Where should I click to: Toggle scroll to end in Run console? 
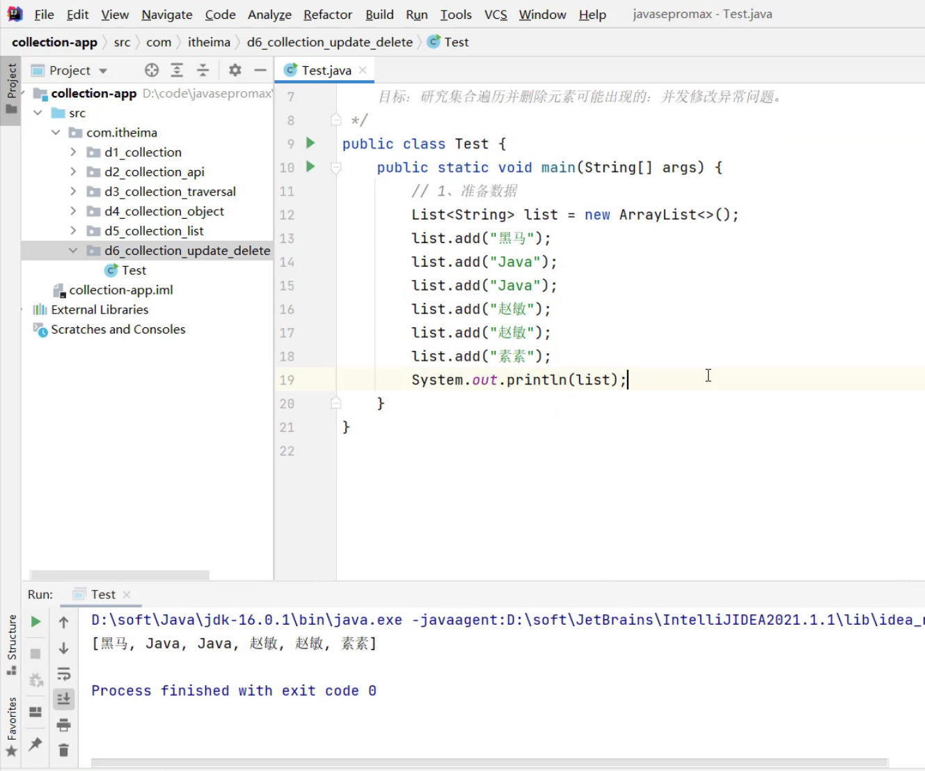(63, 699)
